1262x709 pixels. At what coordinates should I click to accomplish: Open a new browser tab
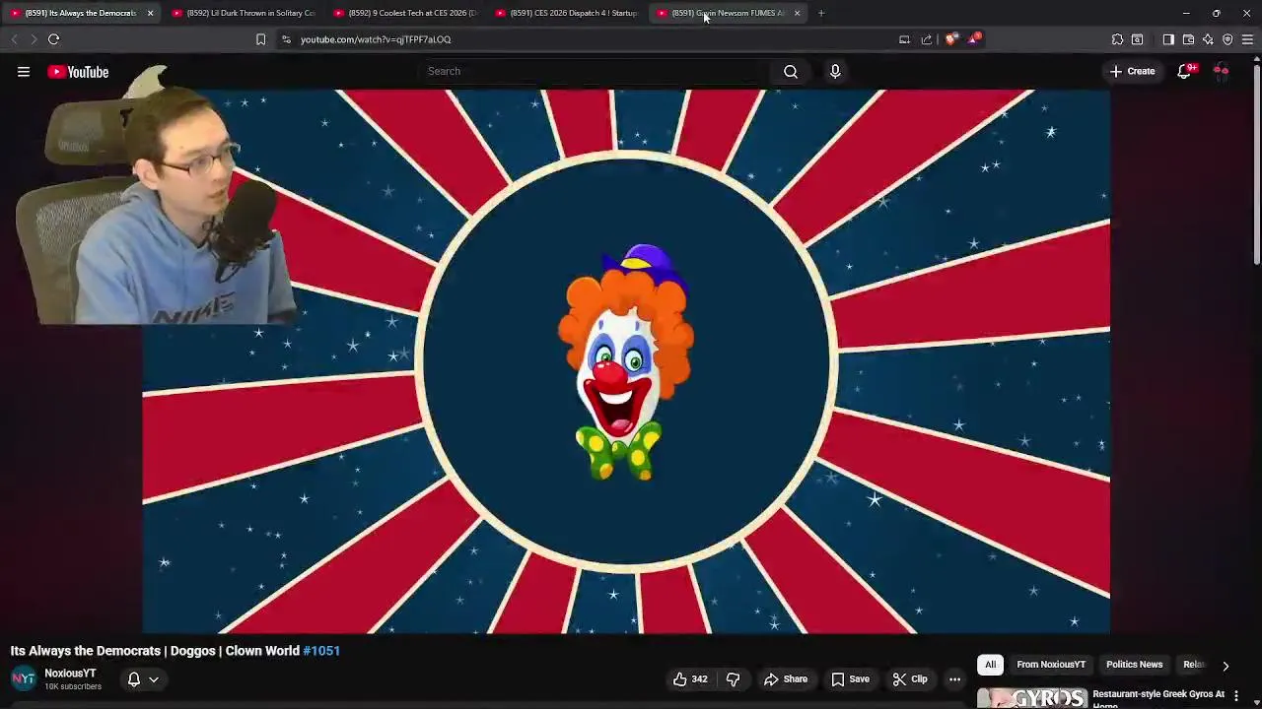click(x=821, y=13)
